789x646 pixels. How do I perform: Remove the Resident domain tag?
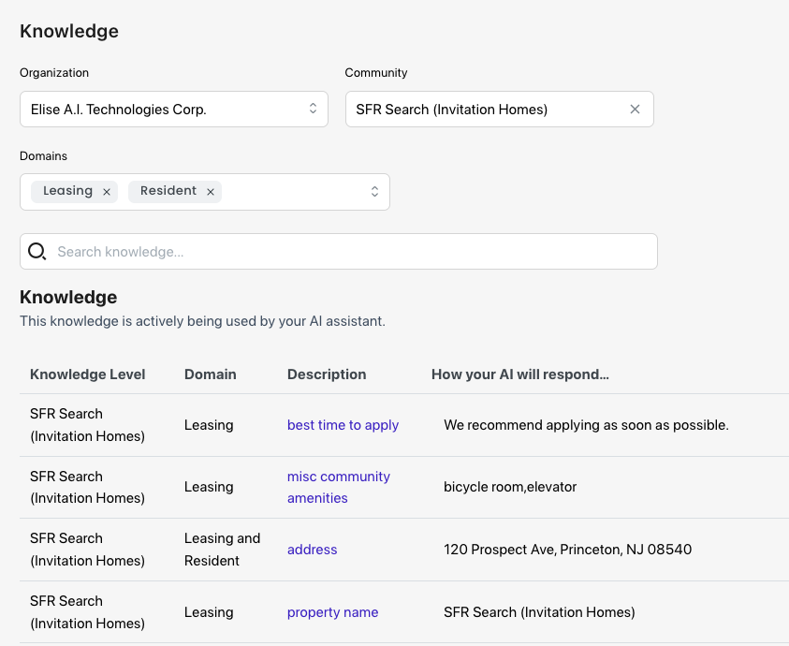pyautogui.click(x=211, y=192)
